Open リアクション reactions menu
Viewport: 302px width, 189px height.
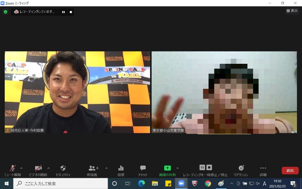coord(241,171)
